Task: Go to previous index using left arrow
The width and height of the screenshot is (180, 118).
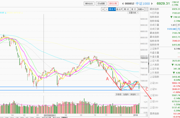Action: pyautogui.click(x=123, y=4)
